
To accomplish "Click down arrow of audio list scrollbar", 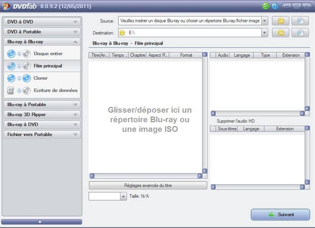I will 307,108.
